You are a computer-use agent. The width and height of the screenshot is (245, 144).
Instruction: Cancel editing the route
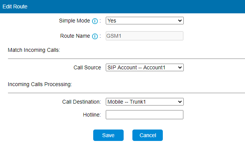click(148, 135)
